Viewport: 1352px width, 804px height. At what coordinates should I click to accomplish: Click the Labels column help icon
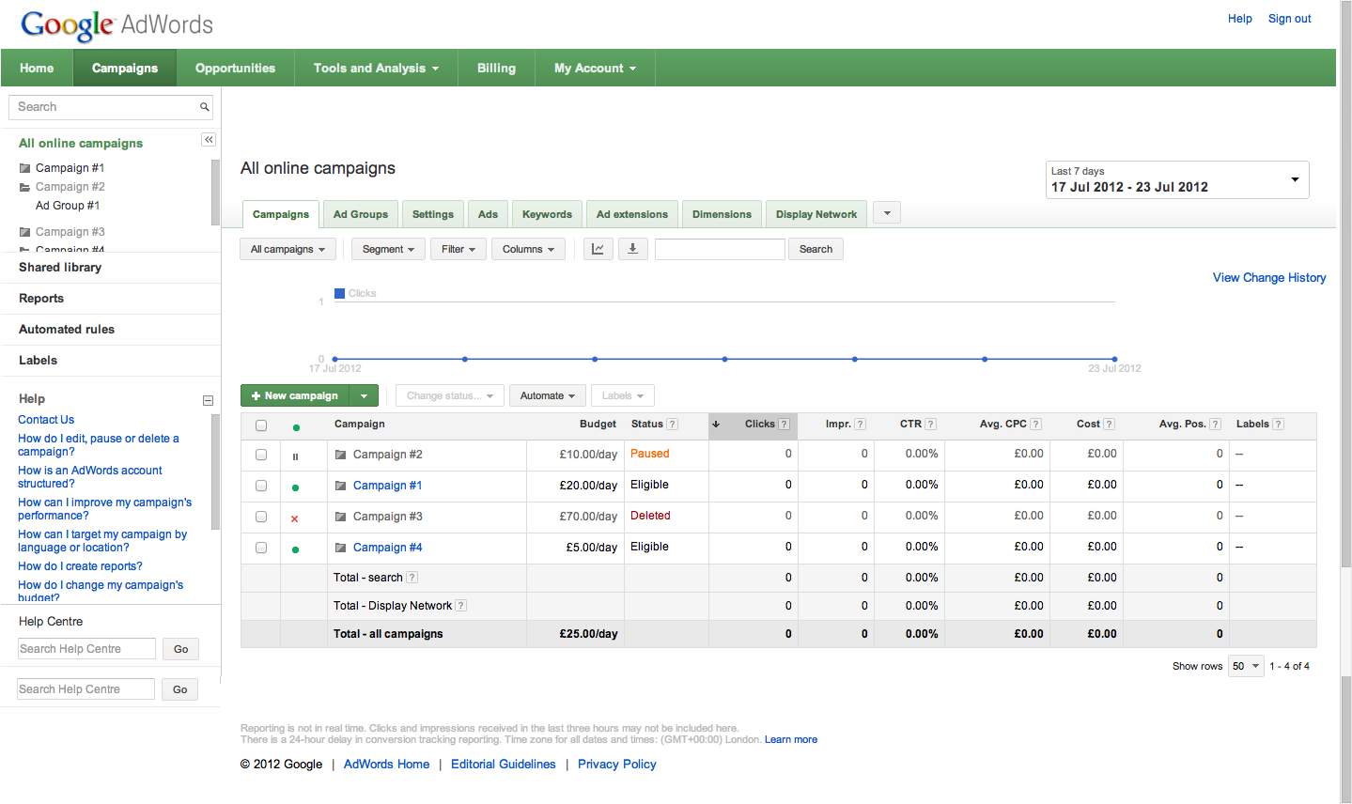[1278, 425]
